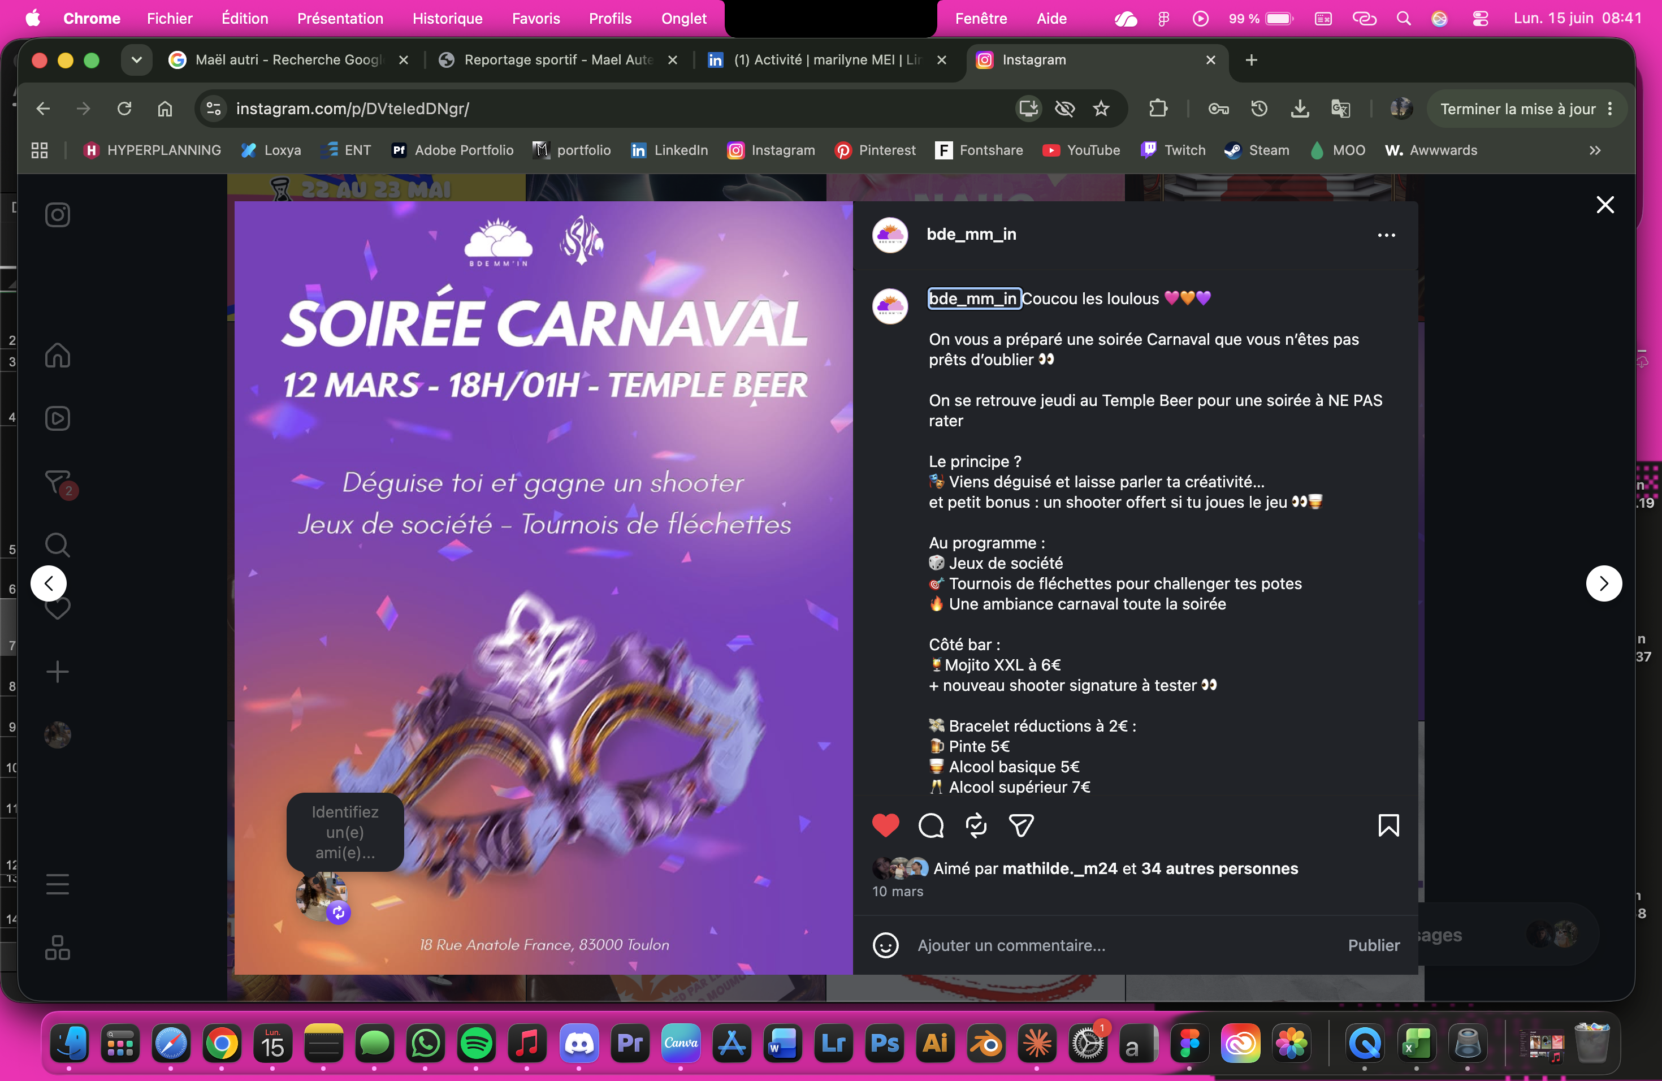Open Google Translate icon in toolbar
Viewport: 1662px width, 1081px height.
1340,108
